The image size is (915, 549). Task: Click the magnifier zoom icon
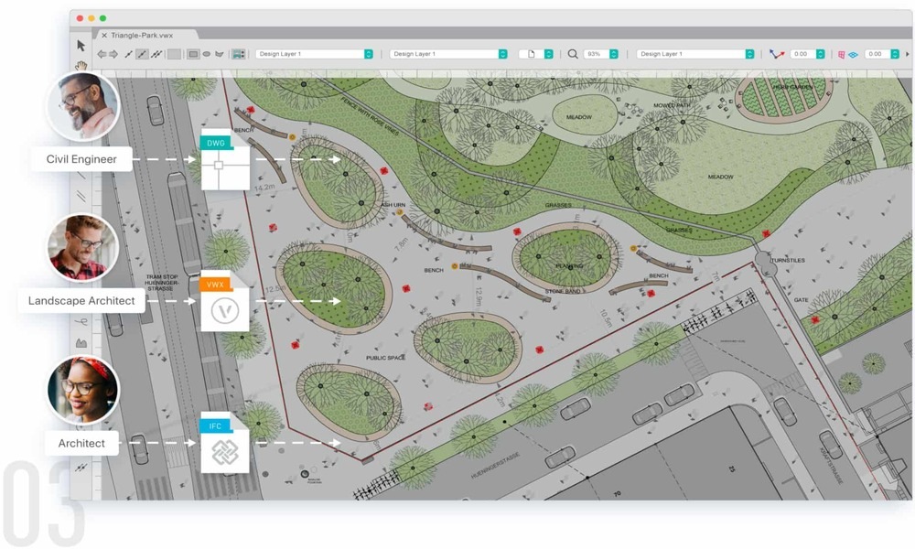(x=573, y=54)
